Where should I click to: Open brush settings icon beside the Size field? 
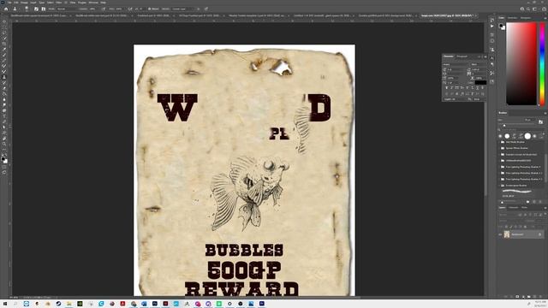coord(540,121)
